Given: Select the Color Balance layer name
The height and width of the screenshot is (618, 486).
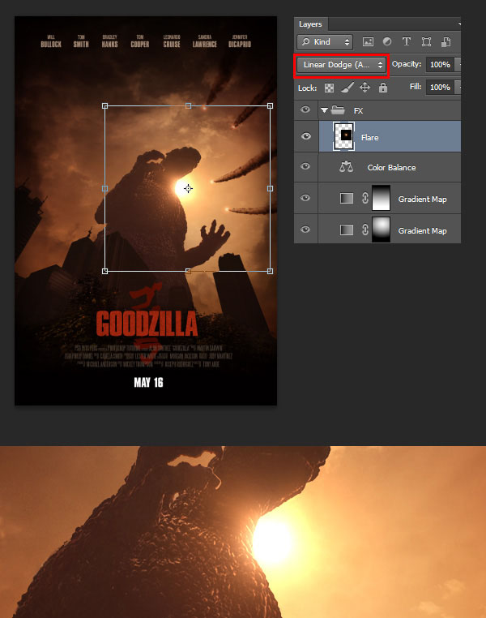Looking at the screenshot, I should [391, 168].
